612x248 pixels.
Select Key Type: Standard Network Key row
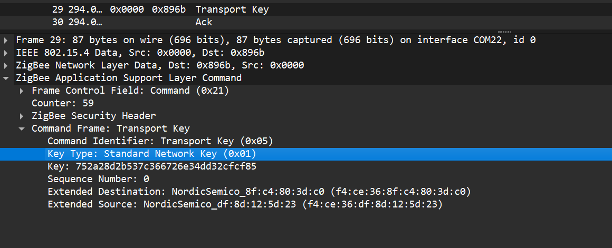click(151, 154)
